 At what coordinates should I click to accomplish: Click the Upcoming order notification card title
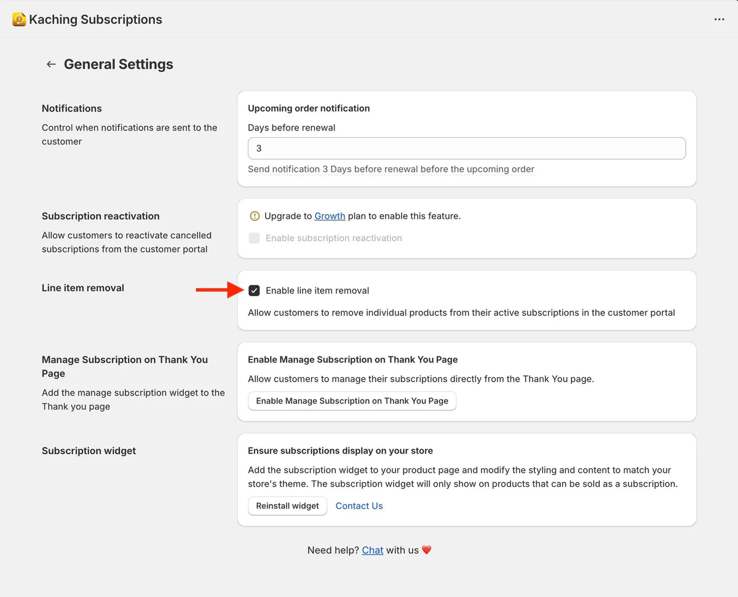309,108
